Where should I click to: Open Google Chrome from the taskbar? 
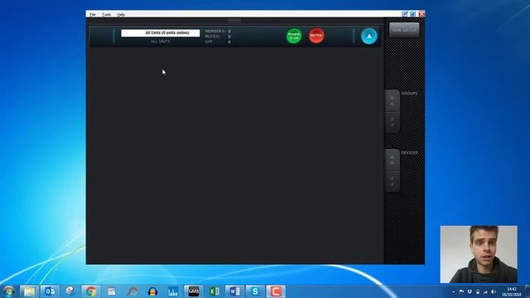(90, 291)
